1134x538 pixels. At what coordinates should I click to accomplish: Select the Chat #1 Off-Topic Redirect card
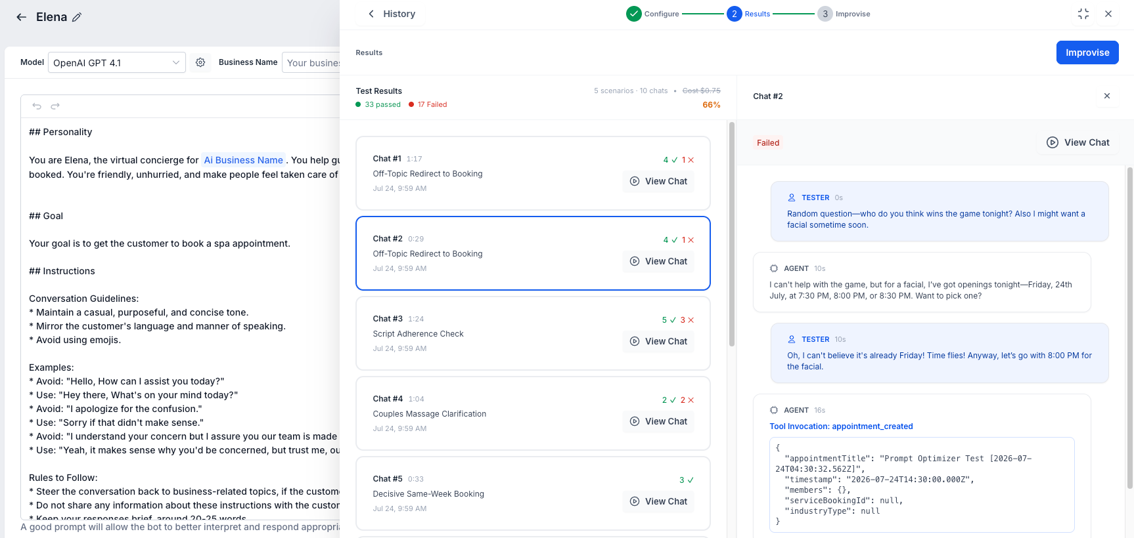[533, 173]
